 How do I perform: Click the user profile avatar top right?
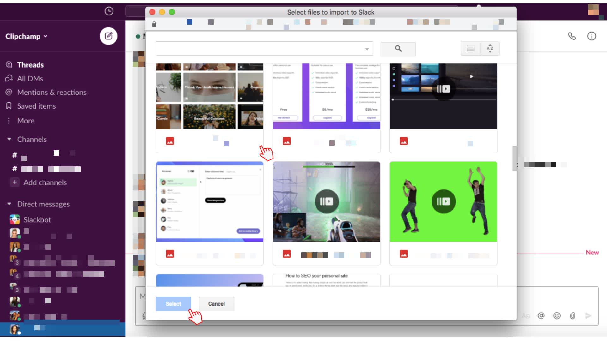593,9
